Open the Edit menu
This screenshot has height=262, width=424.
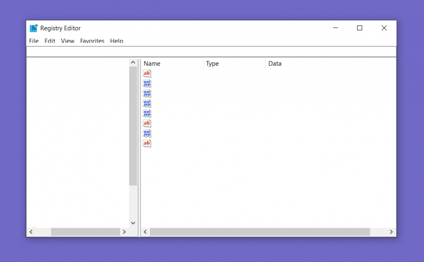(50, 41)
